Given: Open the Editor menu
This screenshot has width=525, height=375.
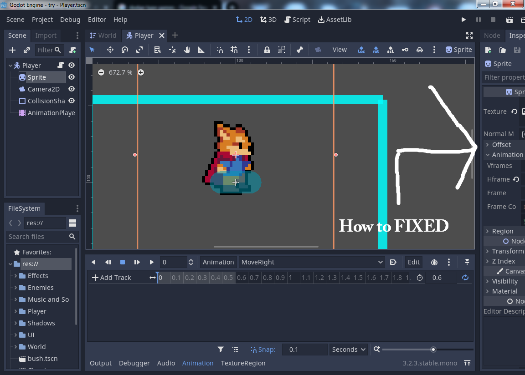Looking at the screenshot, I should coord(97,20).
